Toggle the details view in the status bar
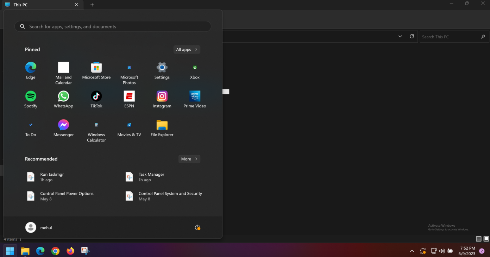 coord(479,239)
